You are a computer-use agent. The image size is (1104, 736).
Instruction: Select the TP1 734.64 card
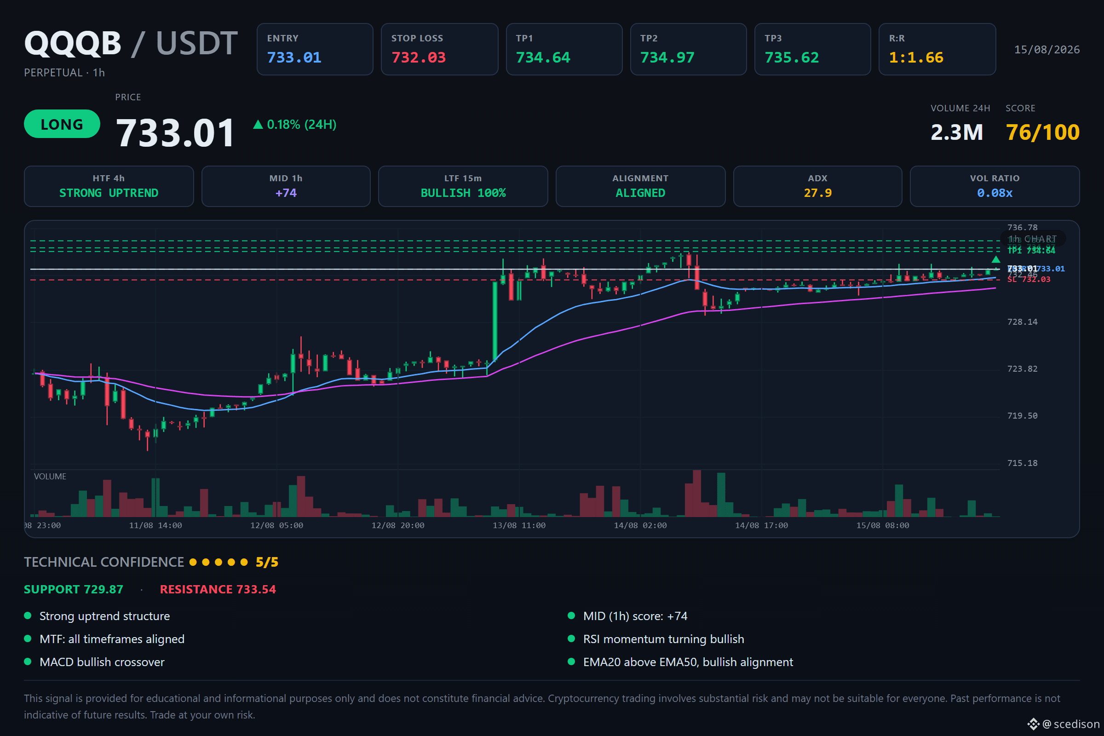[564, 49]
